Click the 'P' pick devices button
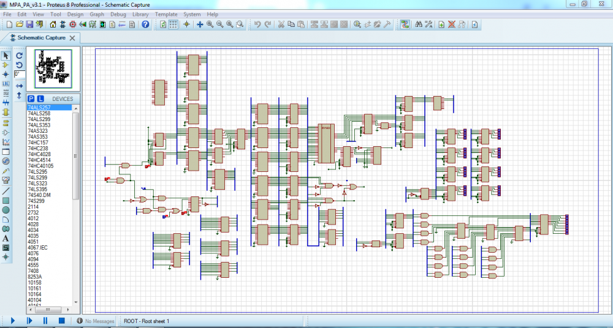This screenshot has height=328, width=613. [31, 99]
